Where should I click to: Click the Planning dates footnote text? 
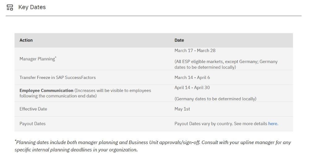(x=153, y=146)
